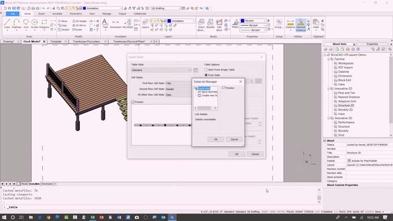This screenshot has height=221, width=393.
Task: Open All Other Row Cell Style dropdown
Action: click(x=179, y=95)
